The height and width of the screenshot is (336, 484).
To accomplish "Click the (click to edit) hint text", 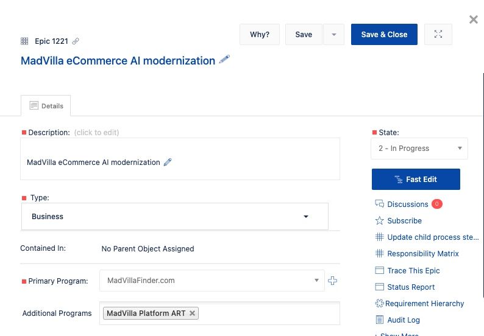I will coord(96,133).
